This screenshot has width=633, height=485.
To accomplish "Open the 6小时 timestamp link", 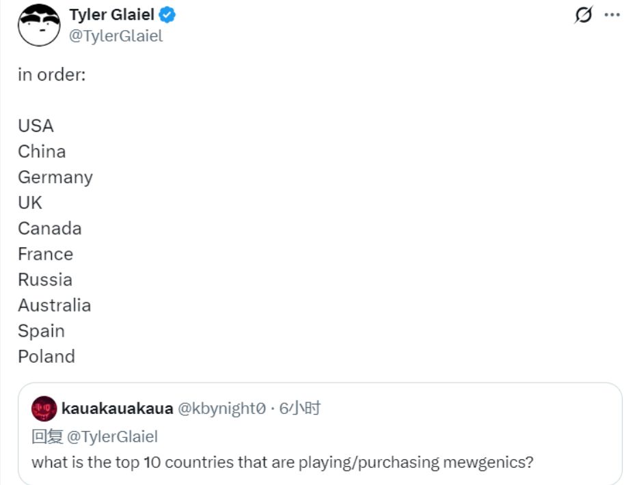I will click(300, 408).
